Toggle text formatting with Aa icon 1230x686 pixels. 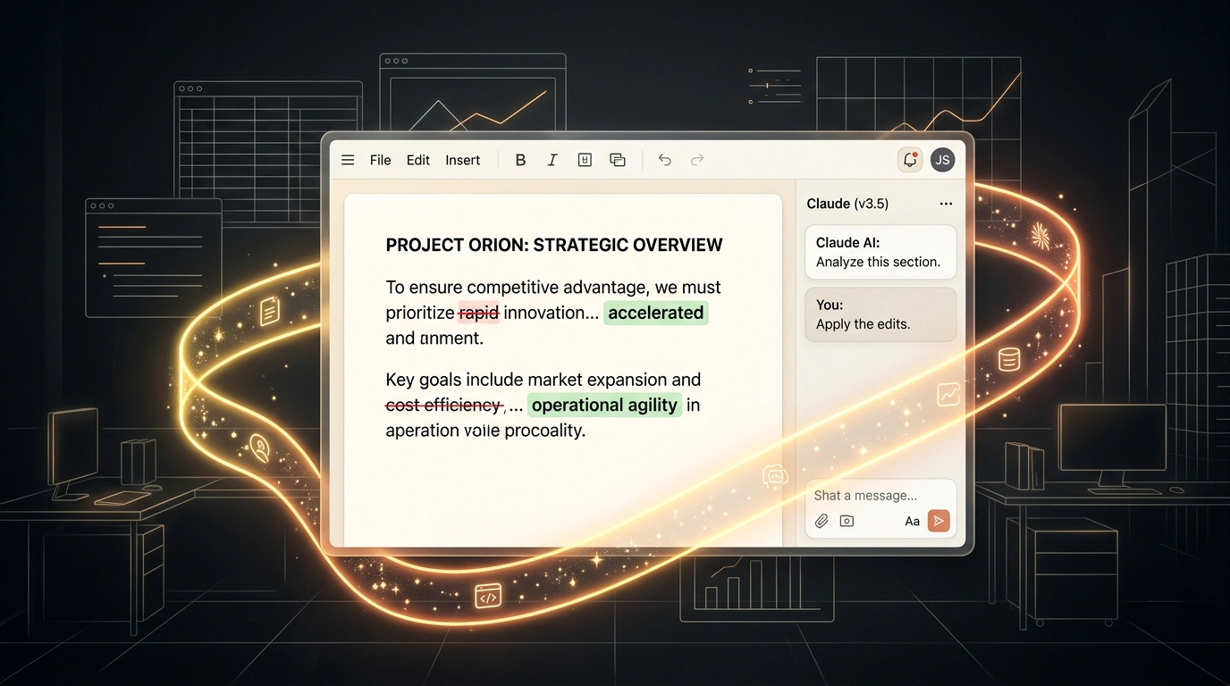tap(912, 522)
